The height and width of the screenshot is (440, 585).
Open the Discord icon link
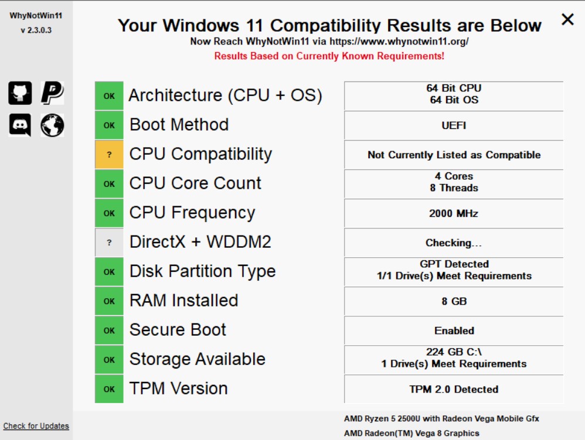coord(20,125)
